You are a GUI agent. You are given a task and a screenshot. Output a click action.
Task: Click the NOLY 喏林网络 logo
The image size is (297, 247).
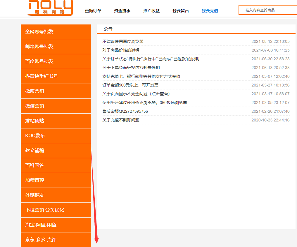pyautogui.click(x=50, y=8)
